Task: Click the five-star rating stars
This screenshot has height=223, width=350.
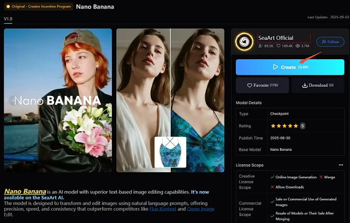Action: point(284,126)
